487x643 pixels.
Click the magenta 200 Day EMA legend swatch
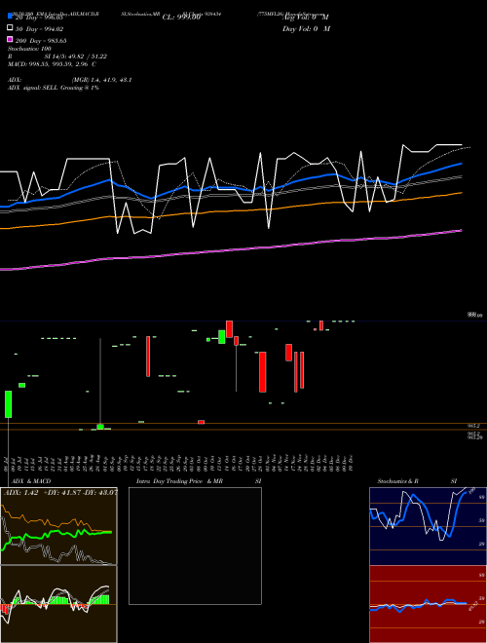(10, 39)
